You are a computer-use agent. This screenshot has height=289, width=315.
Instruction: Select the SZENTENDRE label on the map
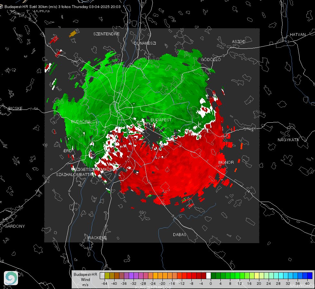107,34
